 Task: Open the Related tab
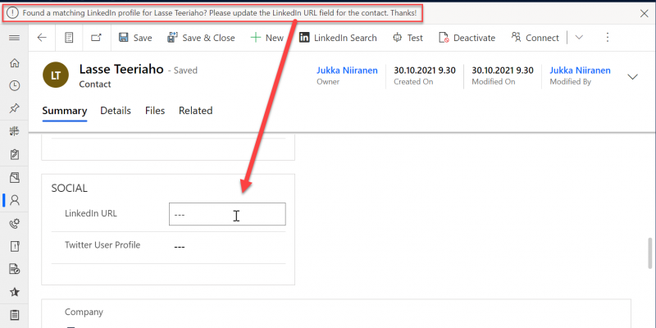[195, 111]
